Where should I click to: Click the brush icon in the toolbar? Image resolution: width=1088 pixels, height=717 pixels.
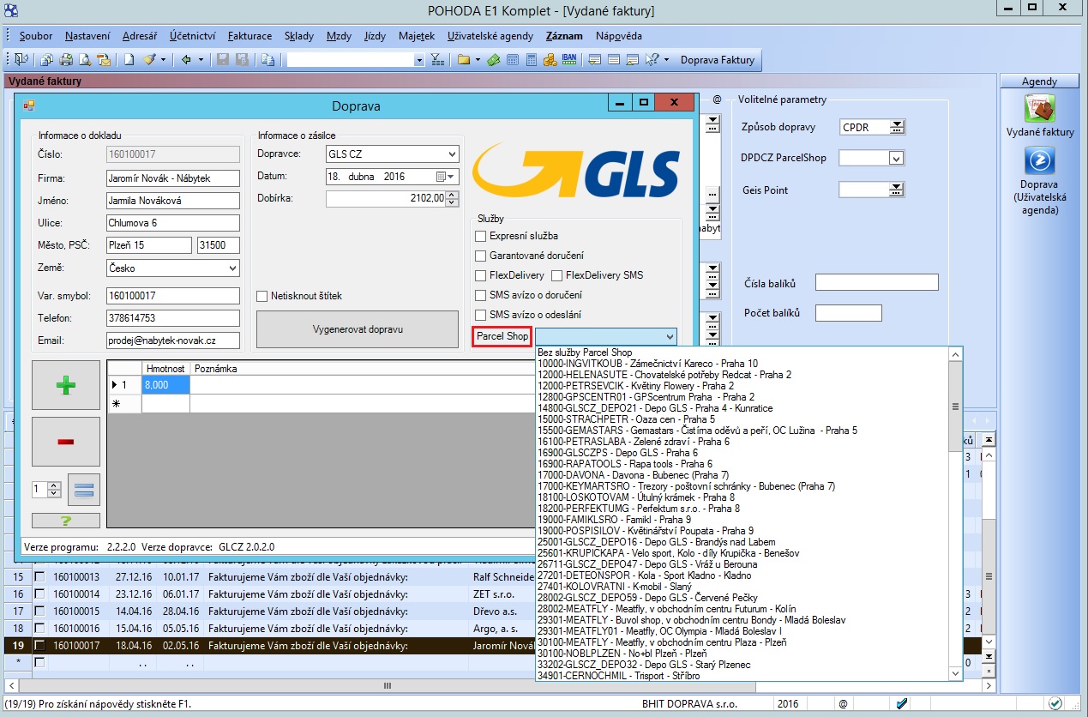click(x=149, y=60)
